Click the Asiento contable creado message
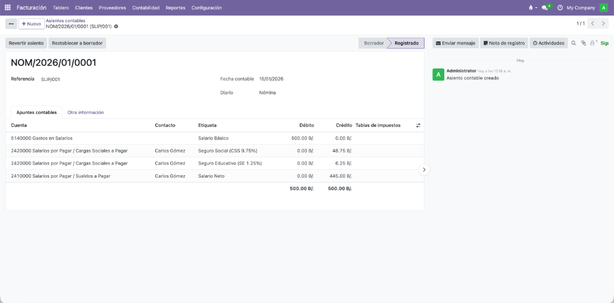 coord(472,78)
